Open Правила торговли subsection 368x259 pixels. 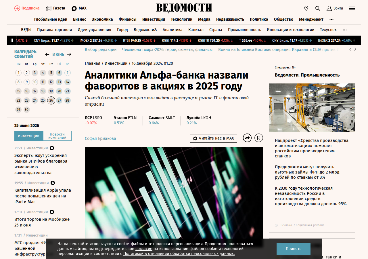(54, 30)
